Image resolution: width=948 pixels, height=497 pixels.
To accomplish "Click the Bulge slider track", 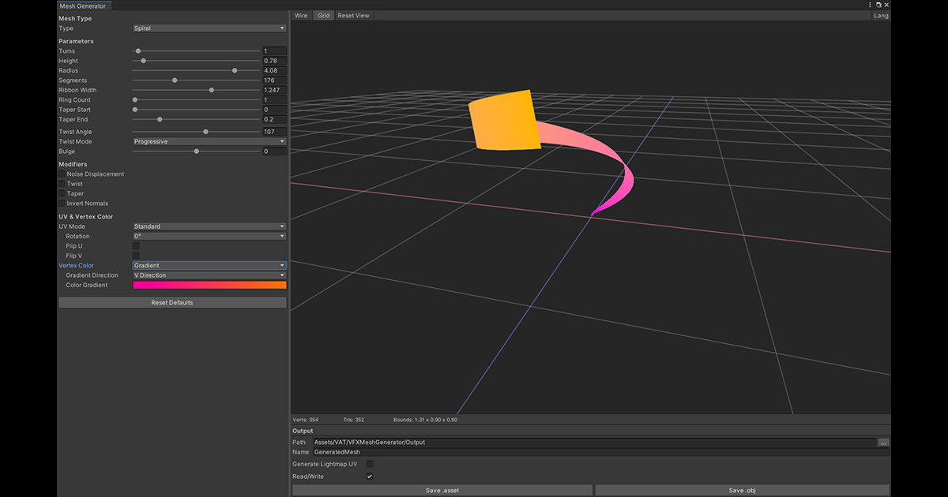I will [x=196, y=151].
